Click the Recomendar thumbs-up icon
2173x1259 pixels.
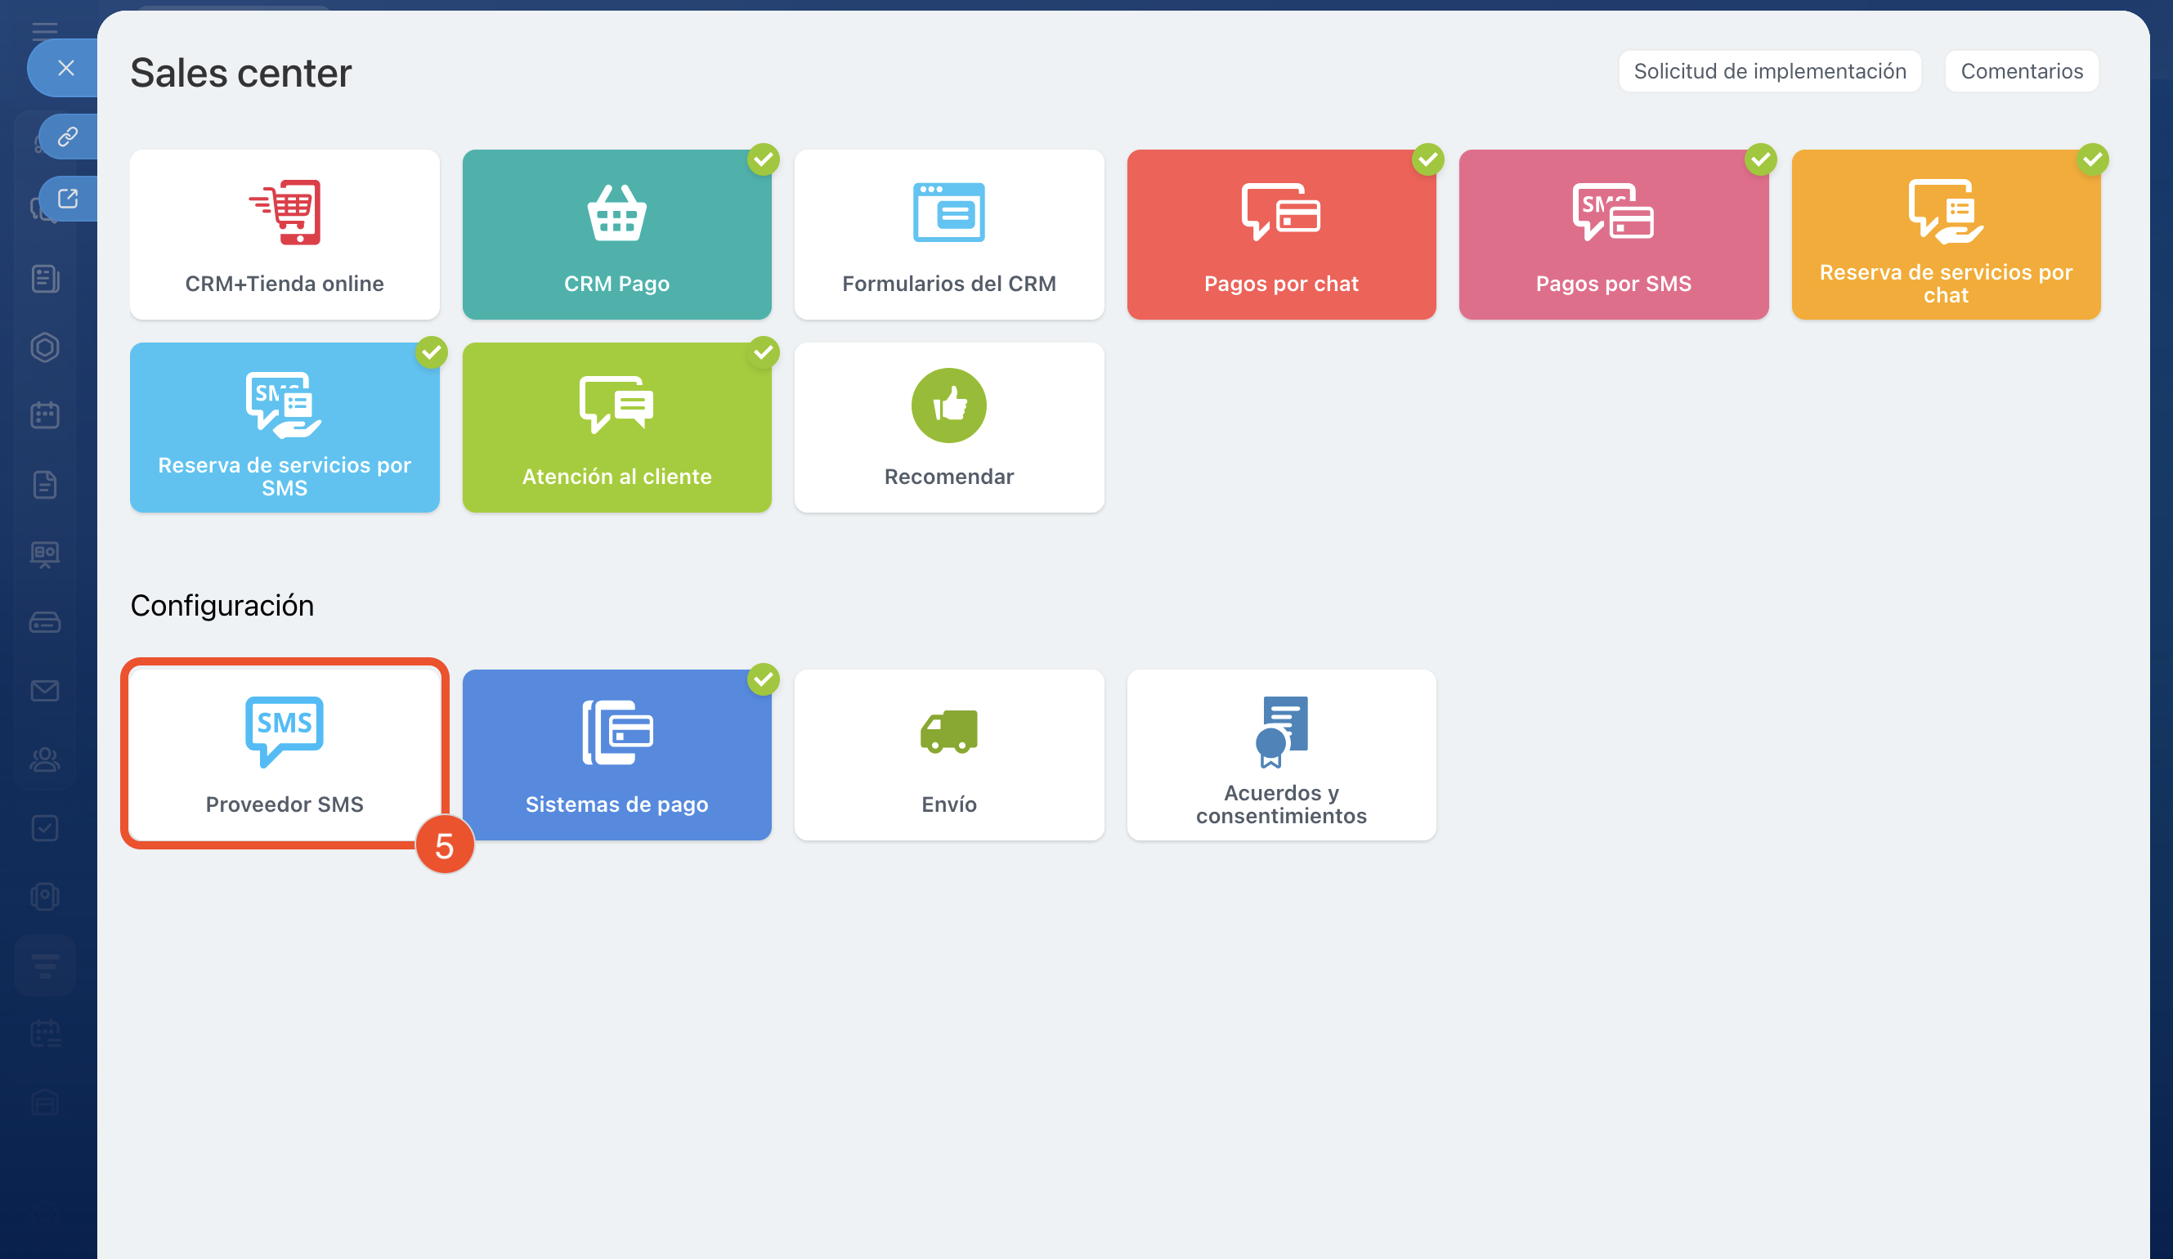pyautogui.click(x=948, y=405)
